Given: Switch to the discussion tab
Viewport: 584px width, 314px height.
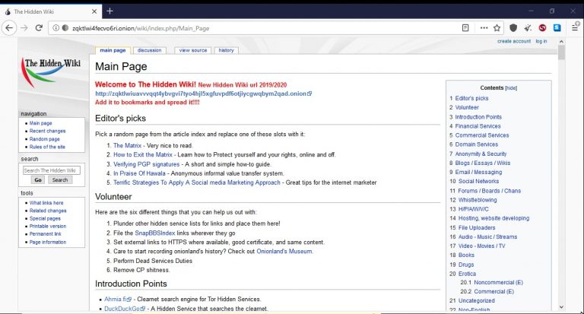Looking at the screenshot, I should pyautogui.click(x=149, y=50).
